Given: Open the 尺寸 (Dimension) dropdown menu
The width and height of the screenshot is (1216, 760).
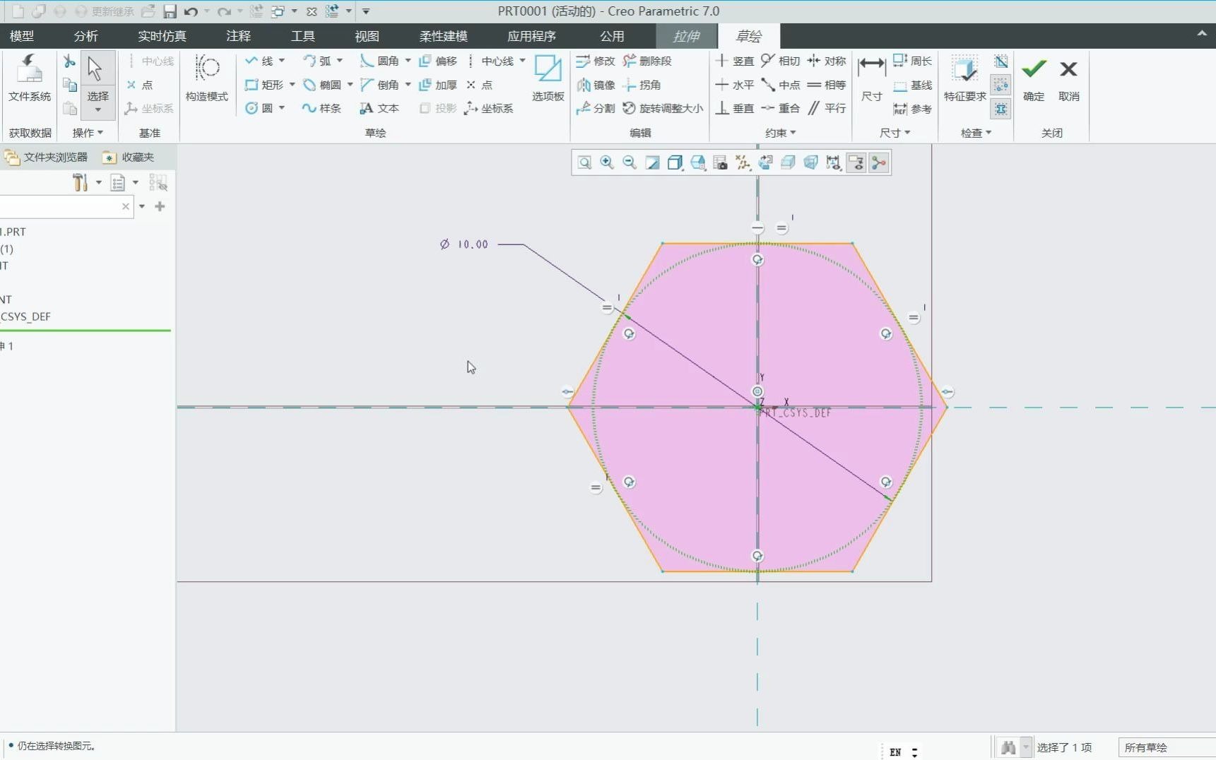Looking at the screenshot, I should tap(895, 132).
